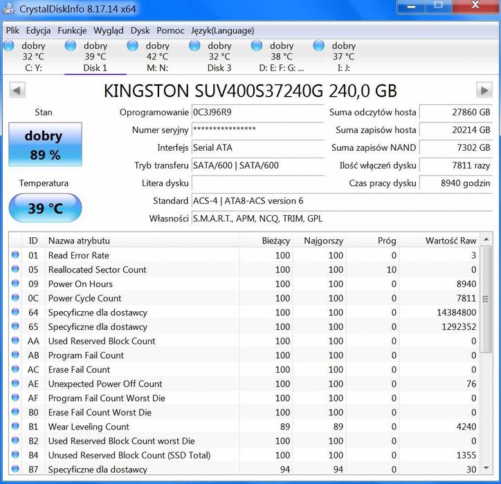The height and width of the screenshot is (484, 501).
Task: Open the Funkcje menu
Action: 72,30
